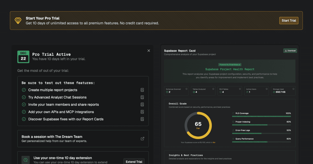Click the Dec 22 calendar icon
Screen dimensions: 313x164
coord(23,57)
